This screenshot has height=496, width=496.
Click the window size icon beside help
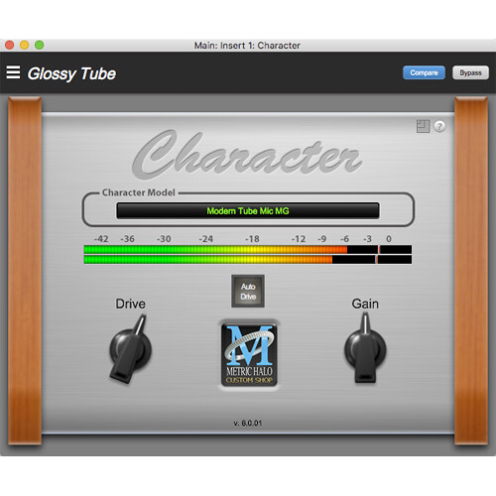423,126
